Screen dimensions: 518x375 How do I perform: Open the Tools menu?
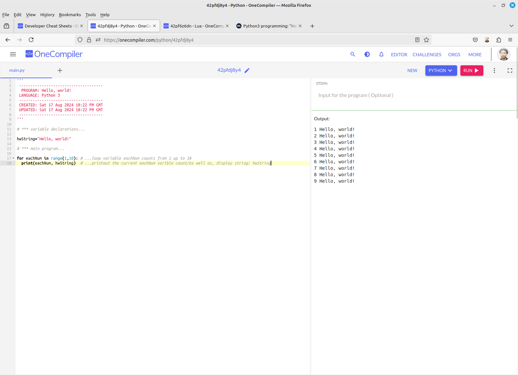coord(90,15)
